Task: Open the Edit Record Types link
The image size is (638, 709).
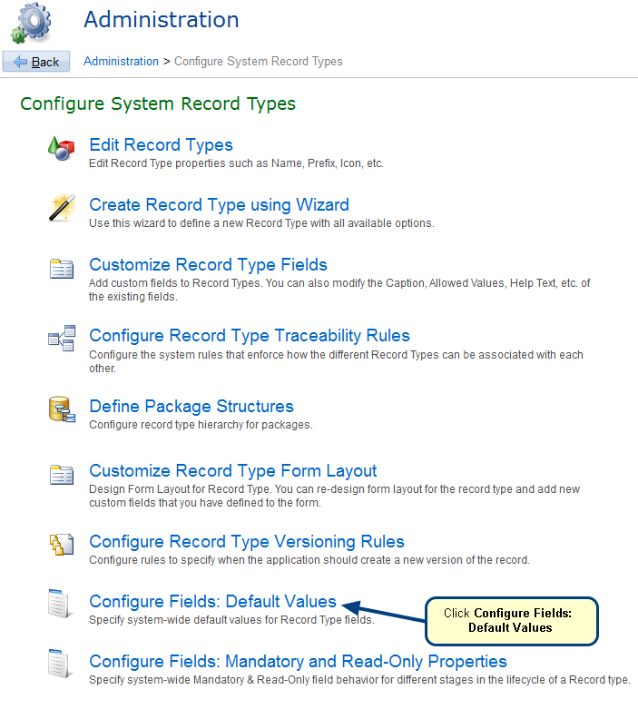Action: 161,145
